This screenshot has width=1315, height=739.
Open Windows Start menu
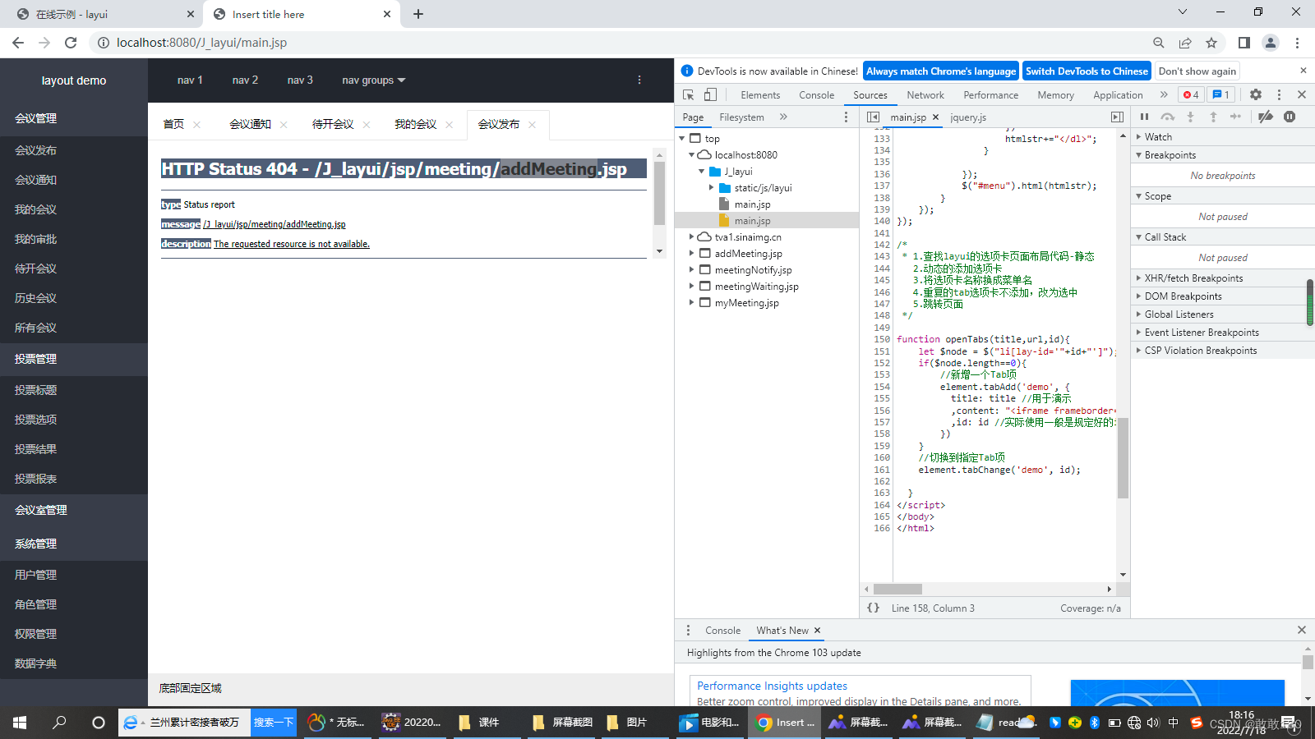pyautogui.click(x=20, y=723)
